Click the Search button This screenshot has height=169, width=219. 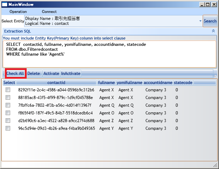(210, 21)
